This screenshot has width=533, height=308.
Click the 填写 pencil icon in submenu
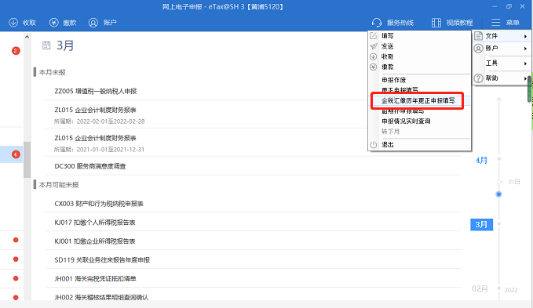tap(373, 35)
